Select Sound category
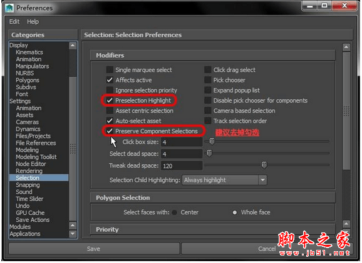The width and height of the screenshot is (362, 263). coord(24,192)
